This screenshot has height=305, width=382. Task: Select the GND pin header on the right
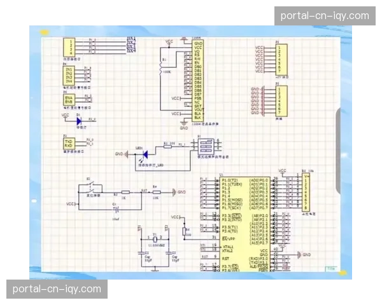tap(281, 101)
